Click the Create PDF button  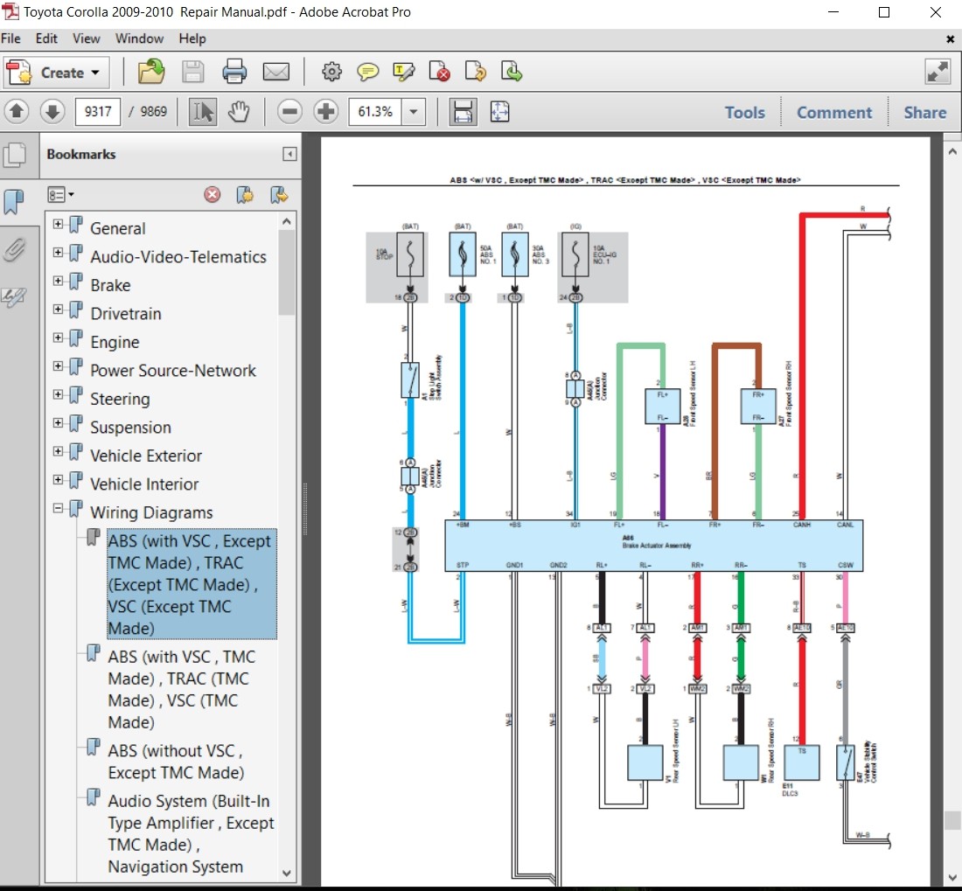coord(56,73)
